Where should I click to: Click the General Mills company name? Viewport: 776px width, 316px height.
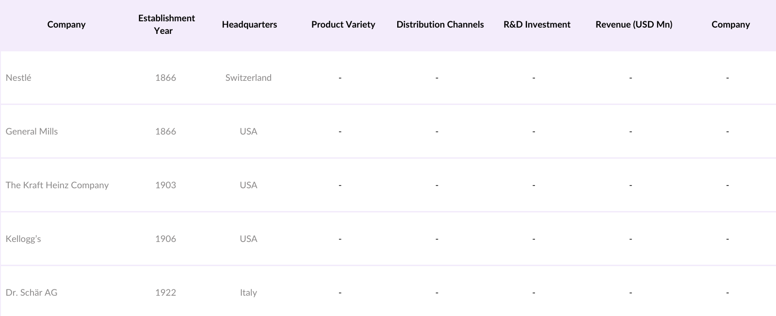[32, 131]
